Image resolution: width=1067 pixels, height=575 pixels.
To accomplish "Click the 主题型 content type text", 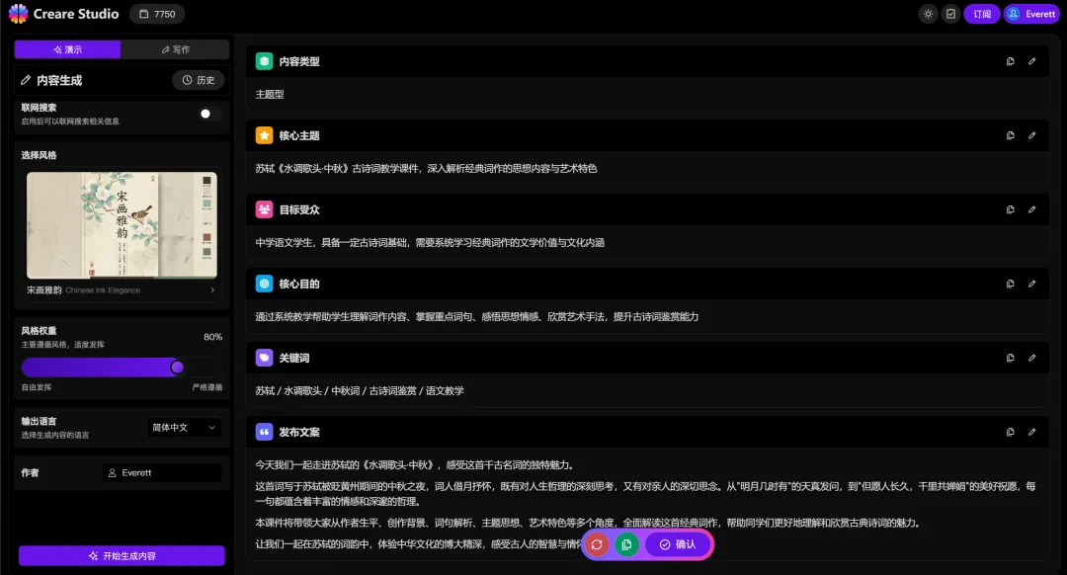I will (270, 95).
